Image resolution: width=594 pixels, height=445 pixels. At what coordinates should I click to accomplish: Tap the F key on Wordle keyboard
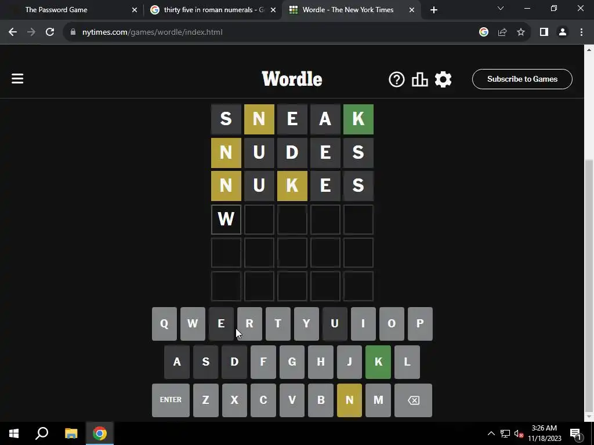[x=263, y=362]
